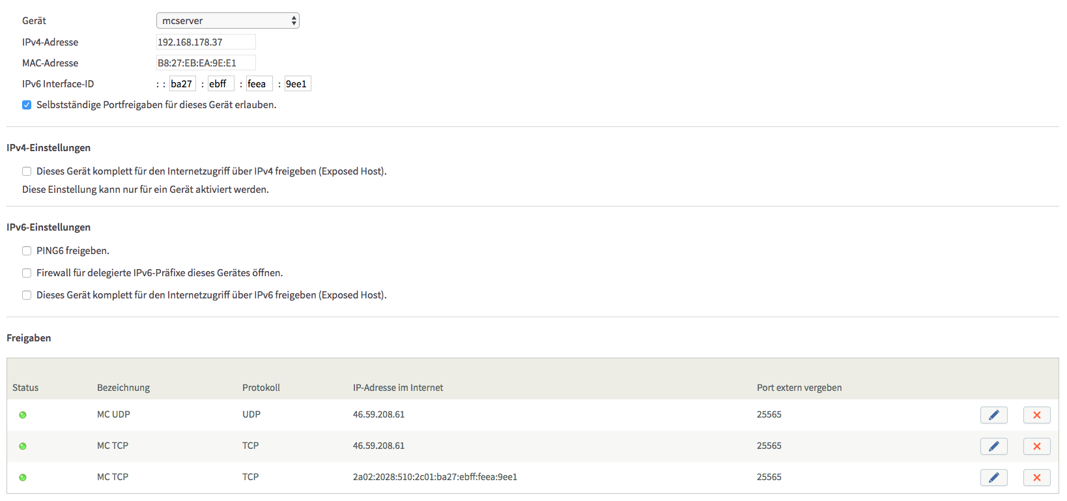Edit the MC UDP port share

click(x=993, y=415)
